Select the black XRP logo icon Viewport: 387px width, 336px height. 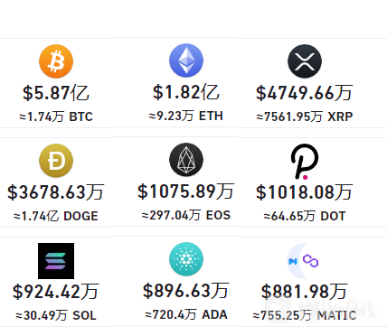pyautogui.click(x=305, y=61)
